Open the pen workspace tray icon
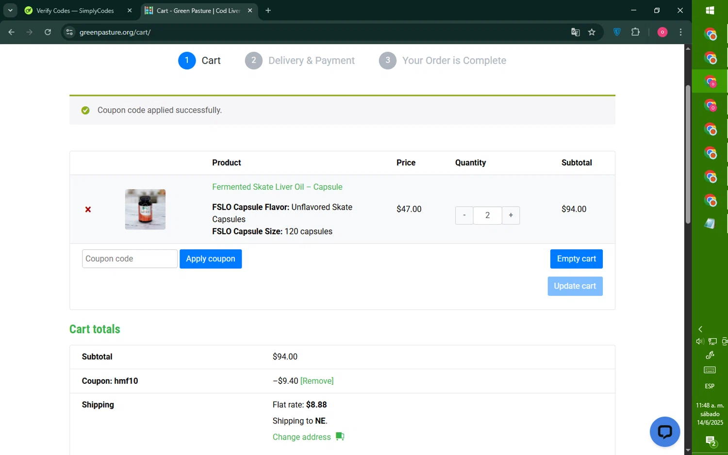This screenshot has width=728, height=455. coord(710,356)
